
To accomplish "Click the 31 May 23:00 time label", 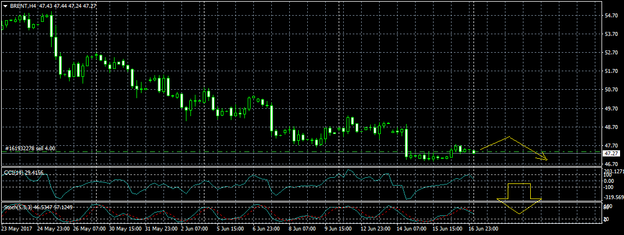I will tap(161, 229).
